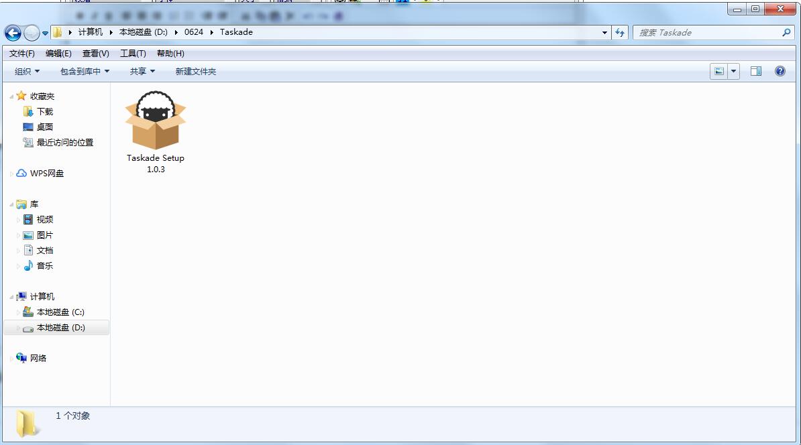Viewport: 801px width, 445px height.
Task: Select Taskade in the address breadcrumb
Action: 236,31
